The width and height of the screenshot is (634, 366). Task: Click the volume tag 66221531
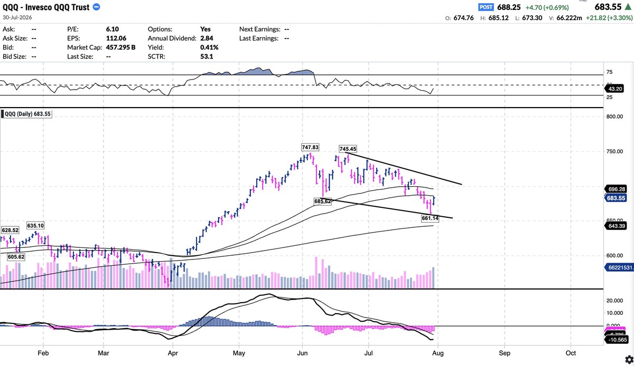(618, 268)
